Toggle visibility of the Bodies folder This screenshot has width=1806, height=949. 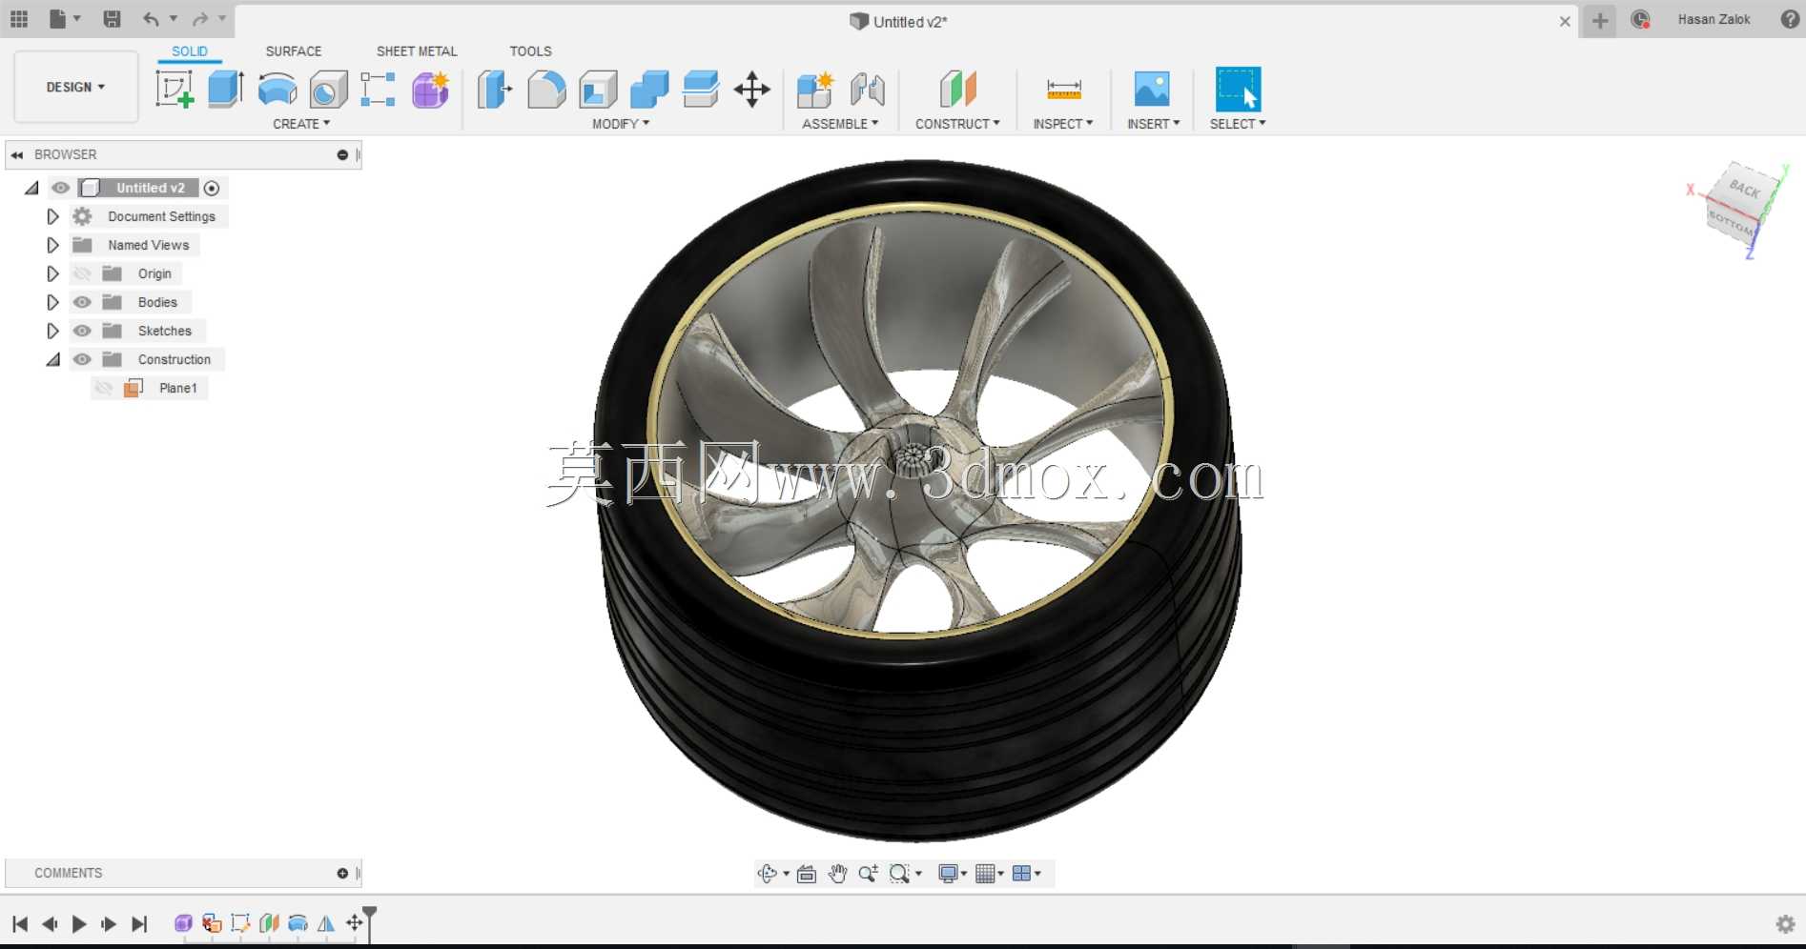(x=83, y=302)
